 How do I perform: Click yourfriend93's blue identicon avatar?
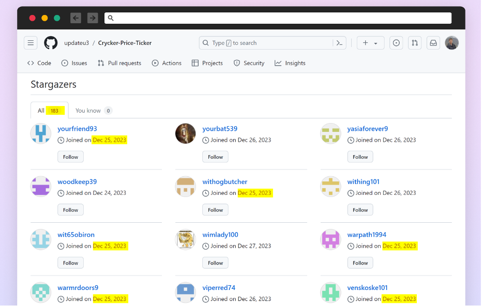(x=41, y=133)
